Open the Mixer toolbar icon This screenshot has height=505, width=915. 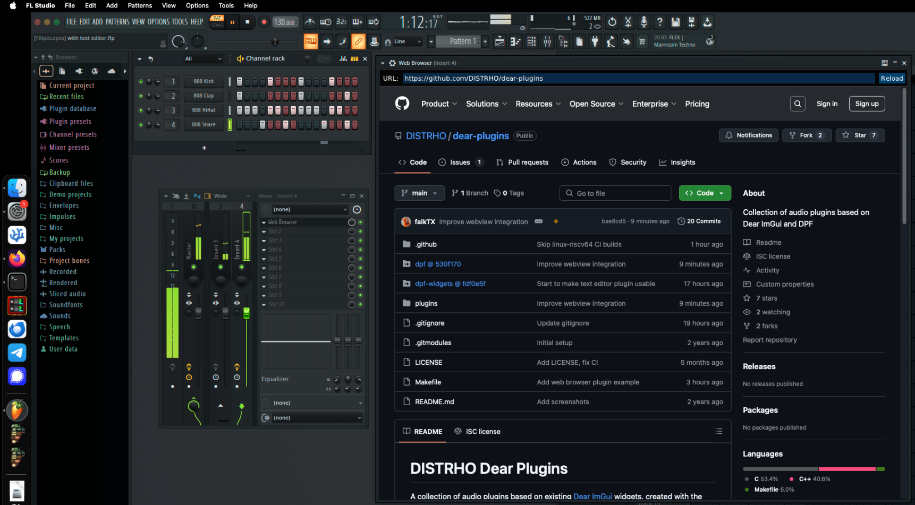(547, 41)
